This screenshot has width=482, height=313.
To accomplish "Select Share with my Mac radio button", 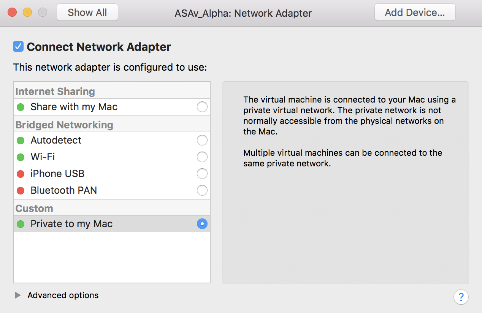I will [x=202, y=107].
